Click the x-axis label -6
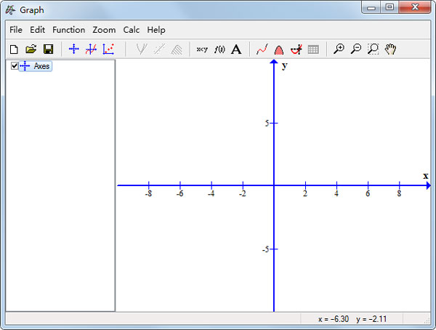 click(180, 193)
